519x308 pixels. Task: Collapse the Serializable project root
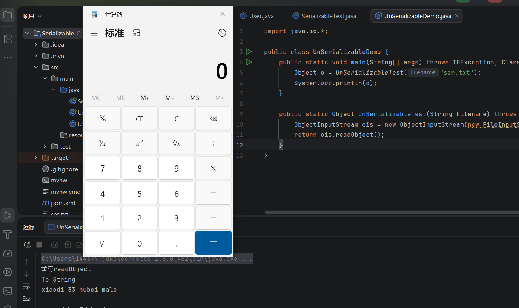click(x=27, y=33)
